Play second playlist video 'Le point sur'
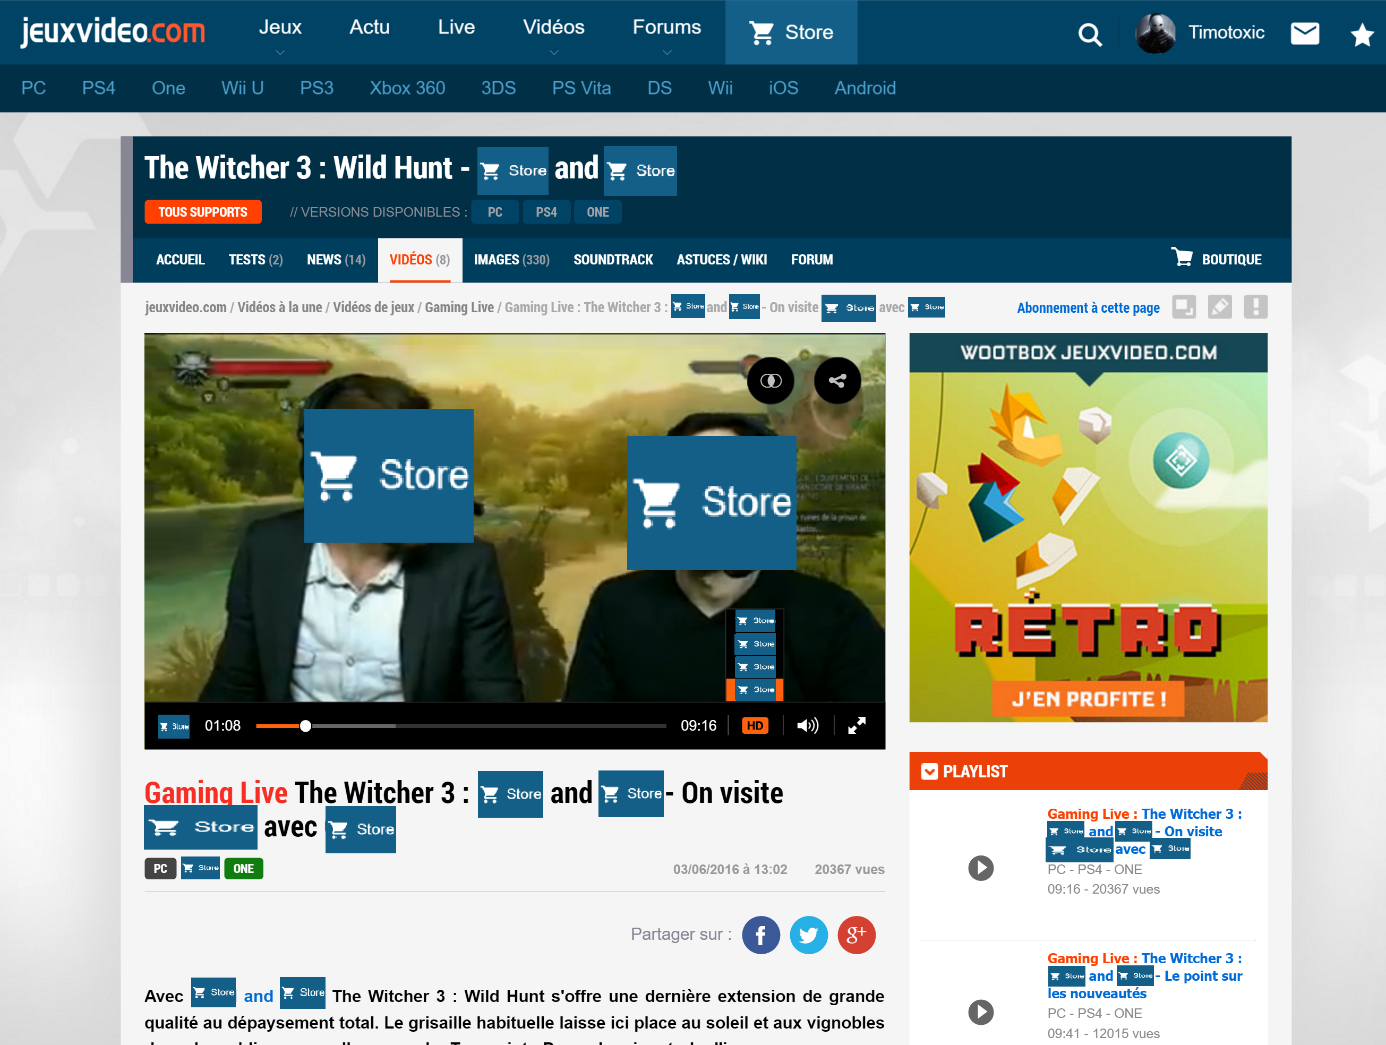Image resolution: width=1386 pixels, height=1045 pixels. [981, 1013]
